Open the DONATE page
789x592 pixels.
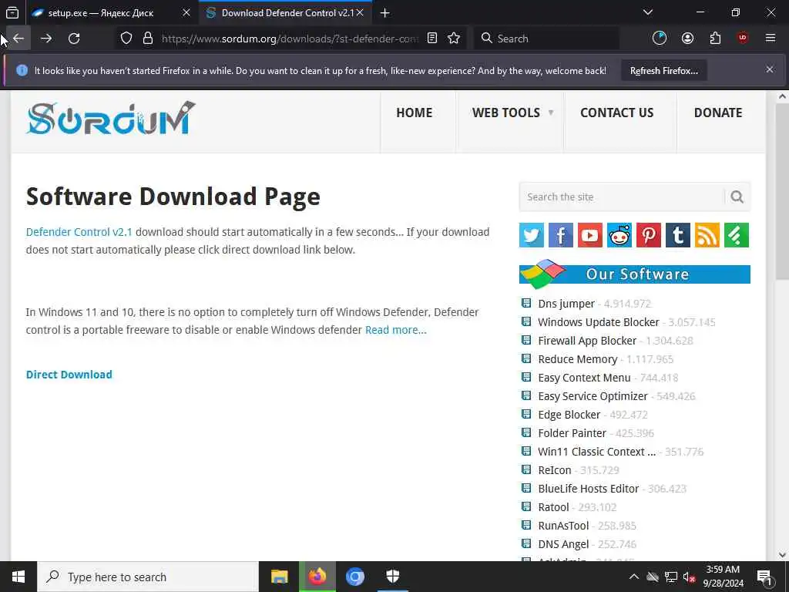pyautogui.click(x=718, y=113)
